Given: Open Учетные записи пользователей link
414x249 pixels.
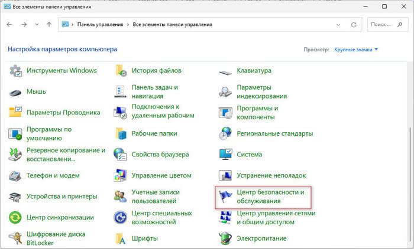Looking at the screenshot, I should click(x=156, y=197).
